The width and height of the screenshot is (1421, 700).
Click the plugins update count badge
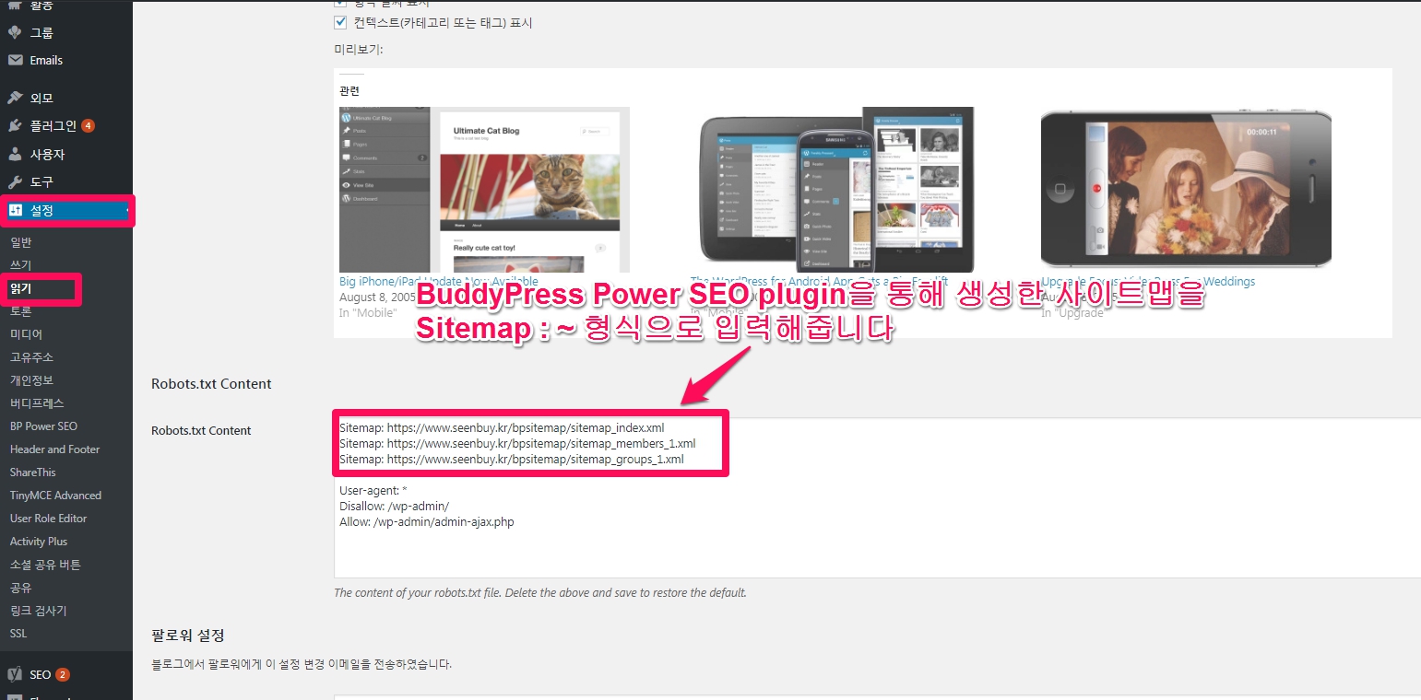point(88,126)
